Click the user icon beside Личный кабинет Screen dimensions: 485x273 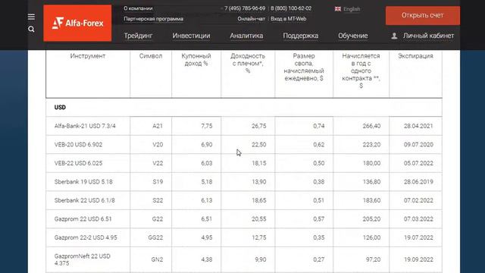pyautogui.click(x=394, y=36)
